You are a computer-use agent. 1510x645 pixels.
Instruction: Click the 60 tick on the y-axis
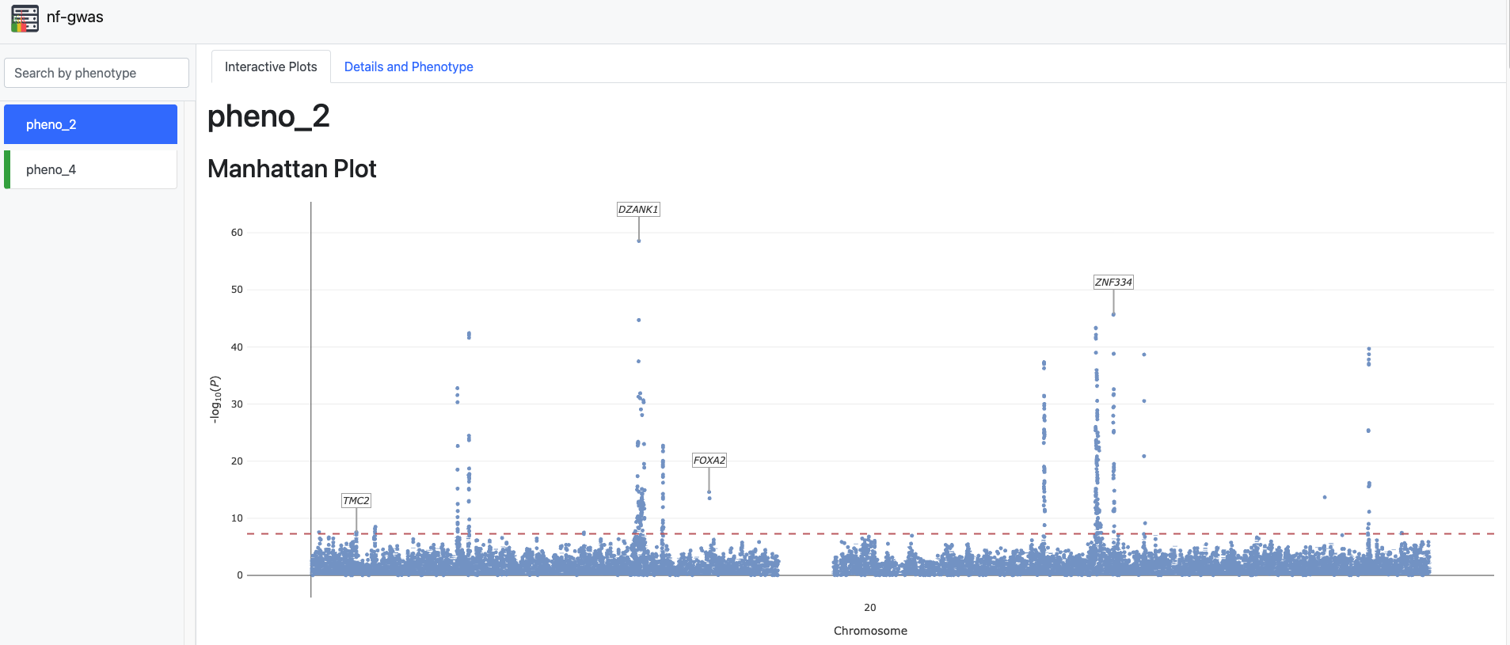pyautogui.click(x=237, y=233)
